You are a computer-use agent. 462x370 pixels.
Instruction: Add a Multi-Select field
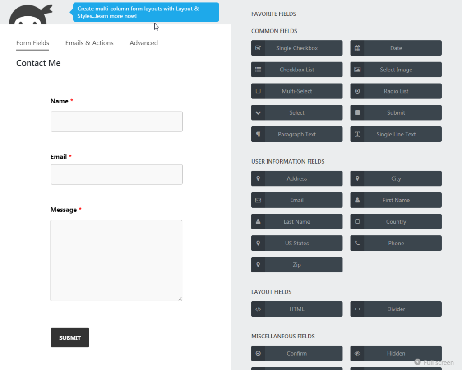coord(297,91)
